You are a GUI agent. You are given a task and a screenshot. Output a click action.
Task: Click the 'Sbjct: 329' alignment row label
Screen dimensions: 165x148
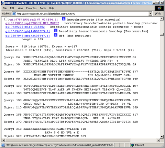13,136
